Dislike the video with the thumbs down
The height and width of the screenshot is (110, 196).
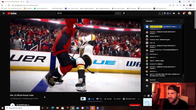click(99, 99)
